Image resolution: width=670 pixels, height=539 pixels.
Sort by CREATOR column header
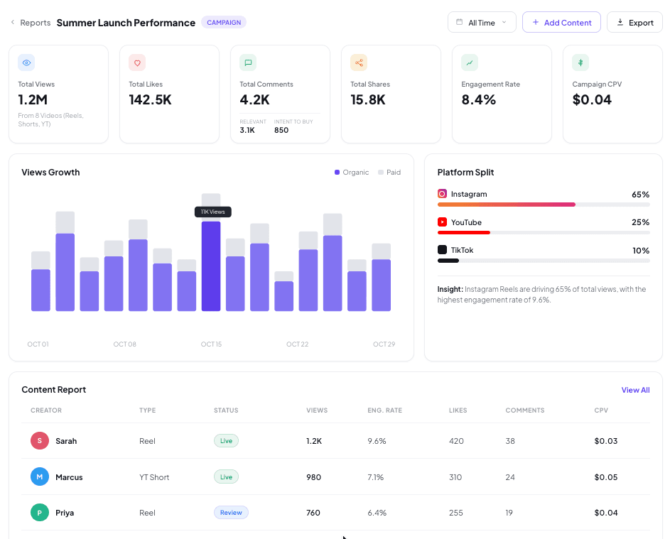(x=46, y=410)
